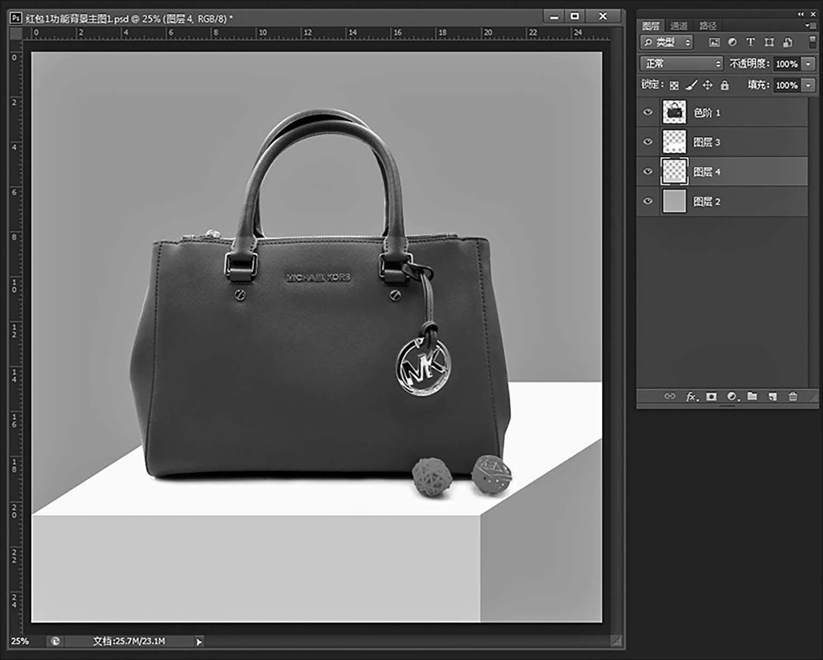This screenshot has height=660, width=823.
Task: Switch to the 路径 paths tab
Action: click(708, 26)
